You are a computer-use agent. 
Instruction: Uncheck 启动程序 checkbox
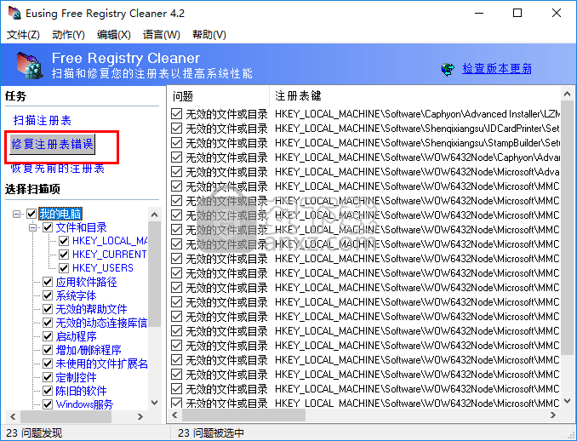[48, 336]
